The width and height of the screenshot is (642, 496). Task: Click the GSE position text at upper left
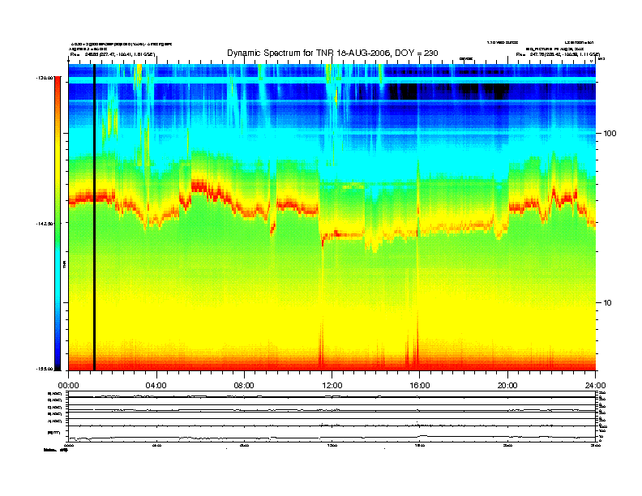[113, 54]
